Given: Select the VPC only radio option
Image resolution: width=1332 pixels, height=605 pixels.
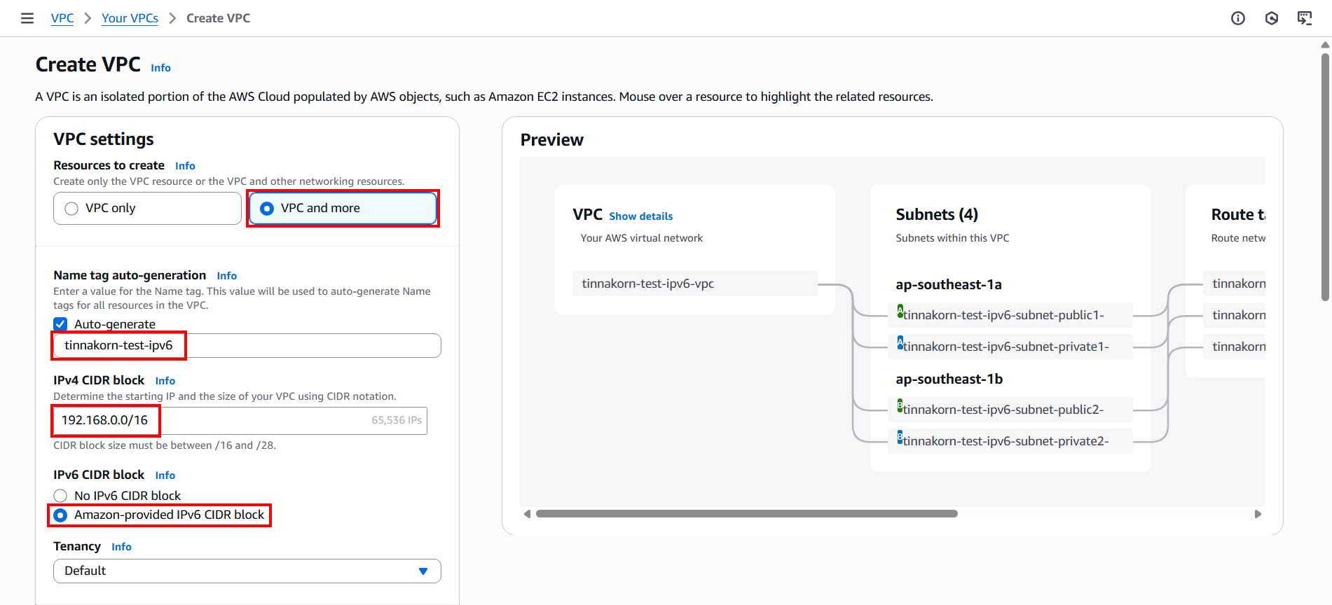Looking at the screenshot, I should point(71,209).
